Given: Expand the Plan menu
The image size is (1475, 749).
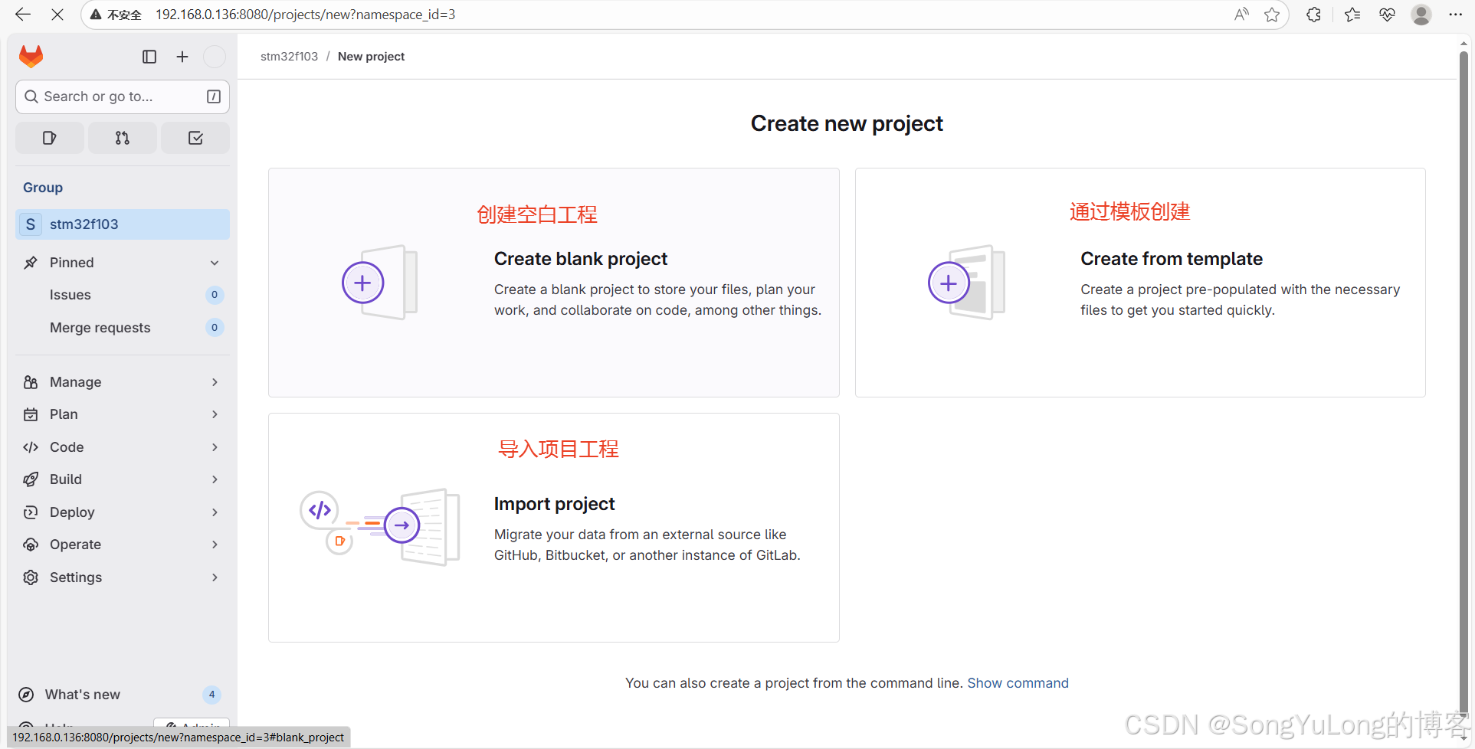Looking at the screenshot, I should [123, 414].
